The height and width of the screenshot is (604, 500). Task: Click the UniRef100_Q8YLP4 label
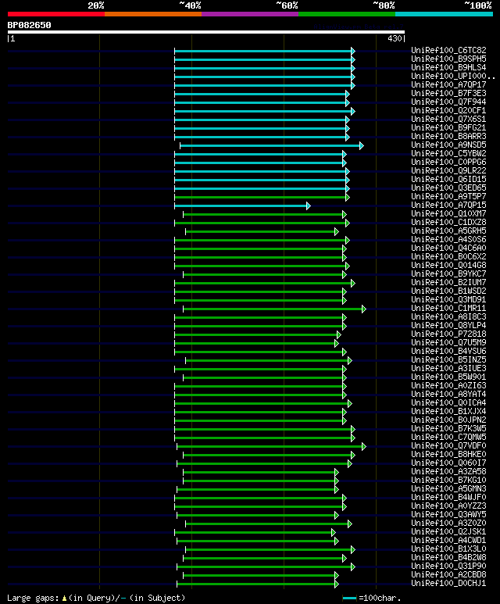tap(448, 326)
